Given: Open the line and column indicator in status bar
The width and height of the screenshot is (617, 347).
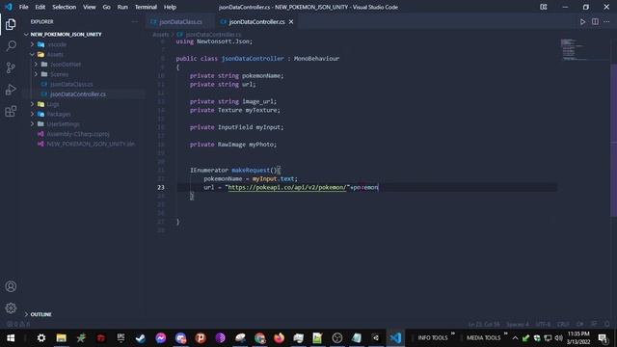Looking at the screenshot, I should (484, 325).
